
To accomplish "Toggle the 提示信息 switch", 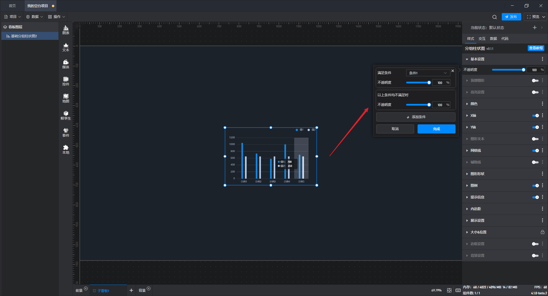I will [x=535, y=197].
